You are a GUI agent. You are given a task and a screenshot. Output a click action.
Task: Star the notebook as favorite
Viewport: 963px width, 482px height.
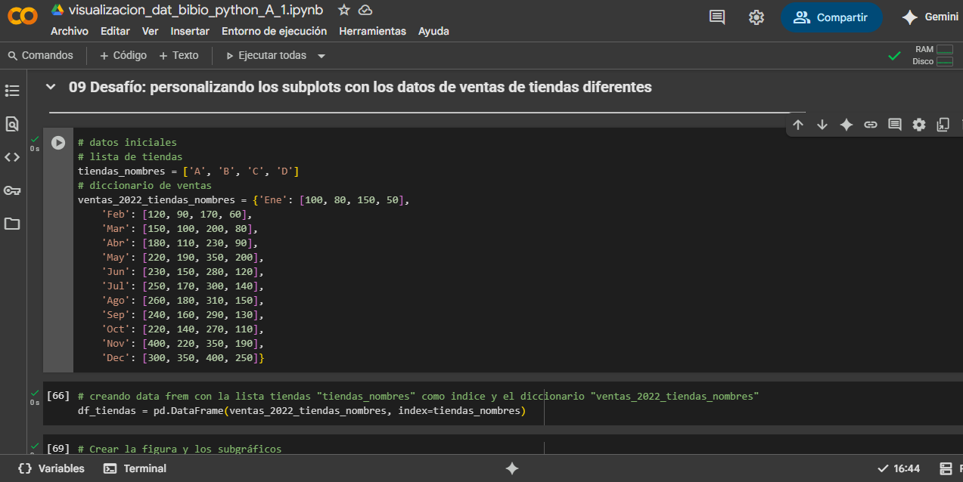coord(344,10)
